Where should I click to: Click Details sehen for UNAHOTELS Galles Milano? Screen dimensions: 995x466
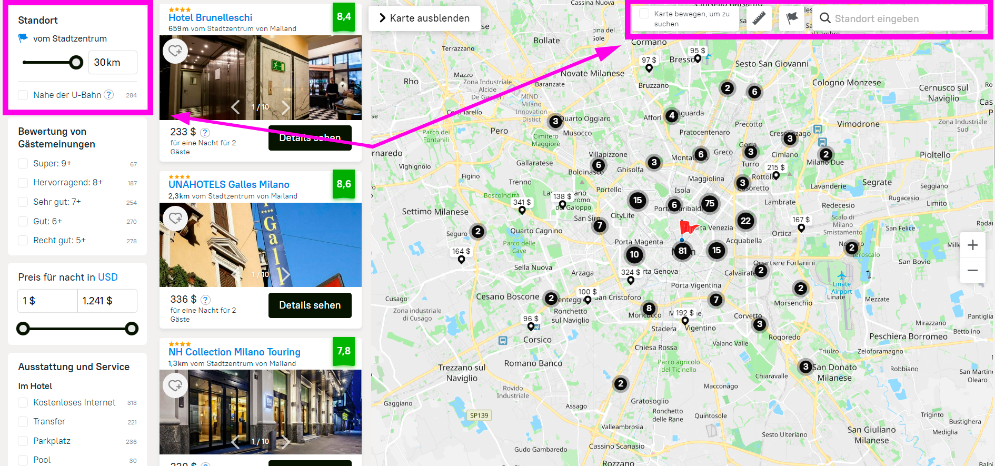pos(310,305)
